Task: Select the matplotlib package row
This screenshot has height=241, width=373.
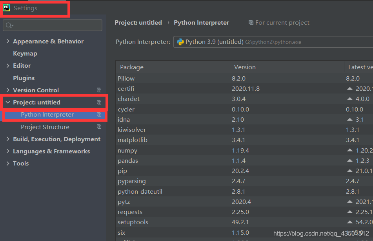Action: (244, 140)
